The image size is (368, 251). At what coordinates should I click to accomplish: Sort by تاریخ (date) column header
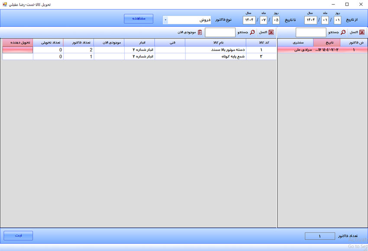[326, 43]
